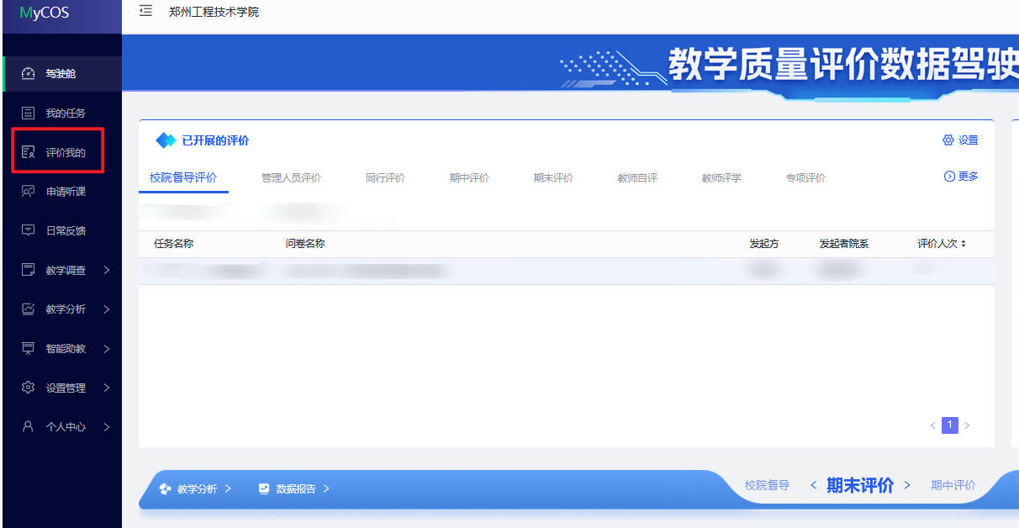Expand the 教学分析 sidebar submenu chevron
This screenshot has width=1019, height=528.
tap(107, 309)
